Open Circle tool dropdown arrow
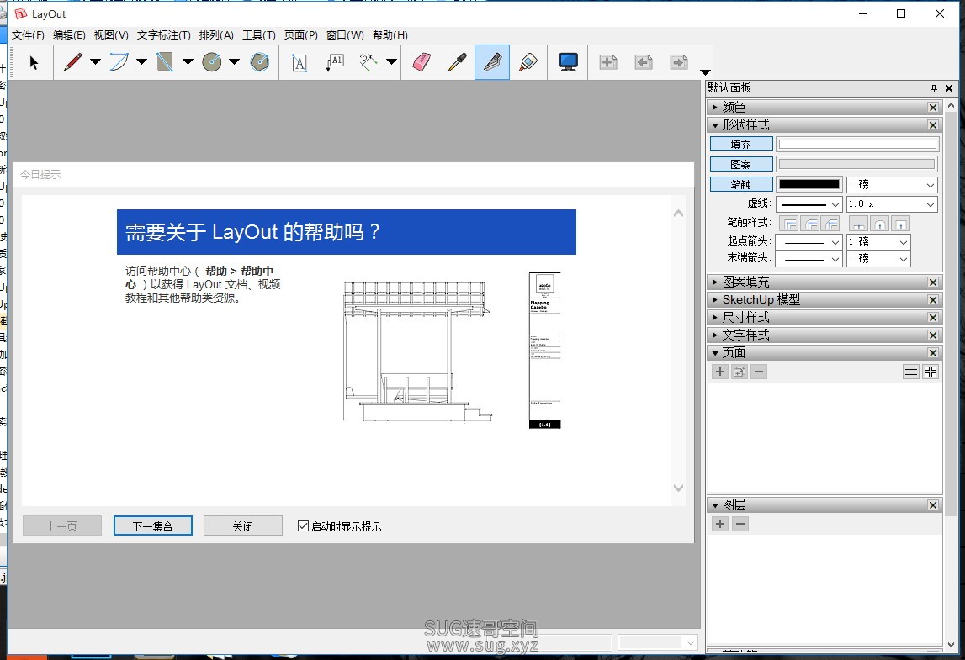This screenshot has width=965, height=660. point(235,61)
